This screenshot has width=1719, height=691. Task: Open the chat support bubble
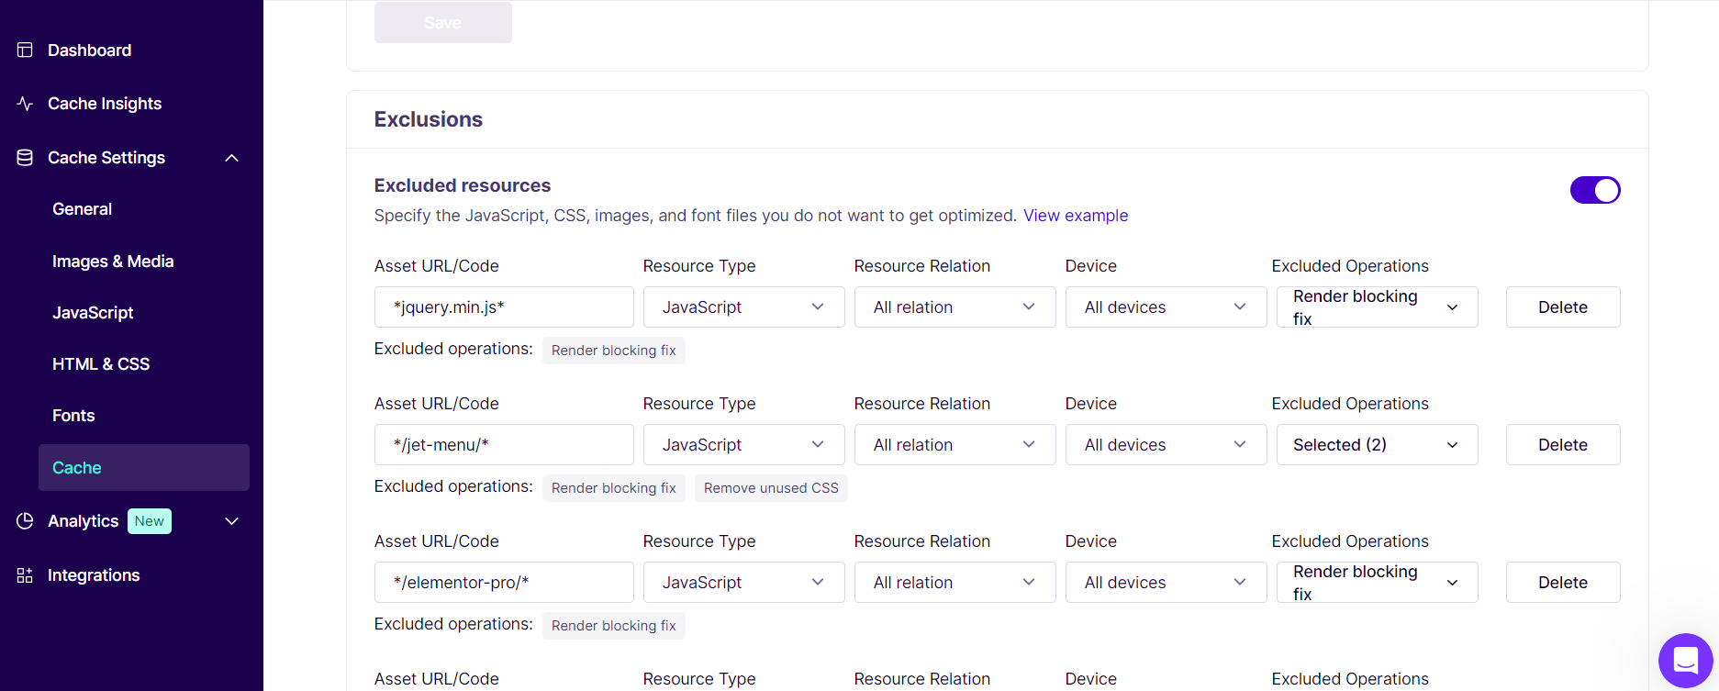click(1686, 661)
